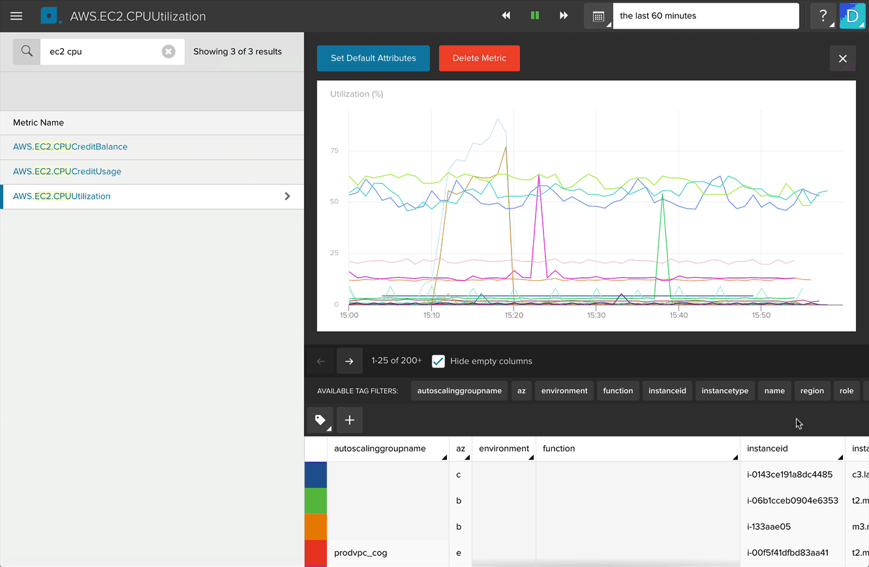
Task: Open the user profile avatar
Action: pyautogui.click(x=852, y=16)
